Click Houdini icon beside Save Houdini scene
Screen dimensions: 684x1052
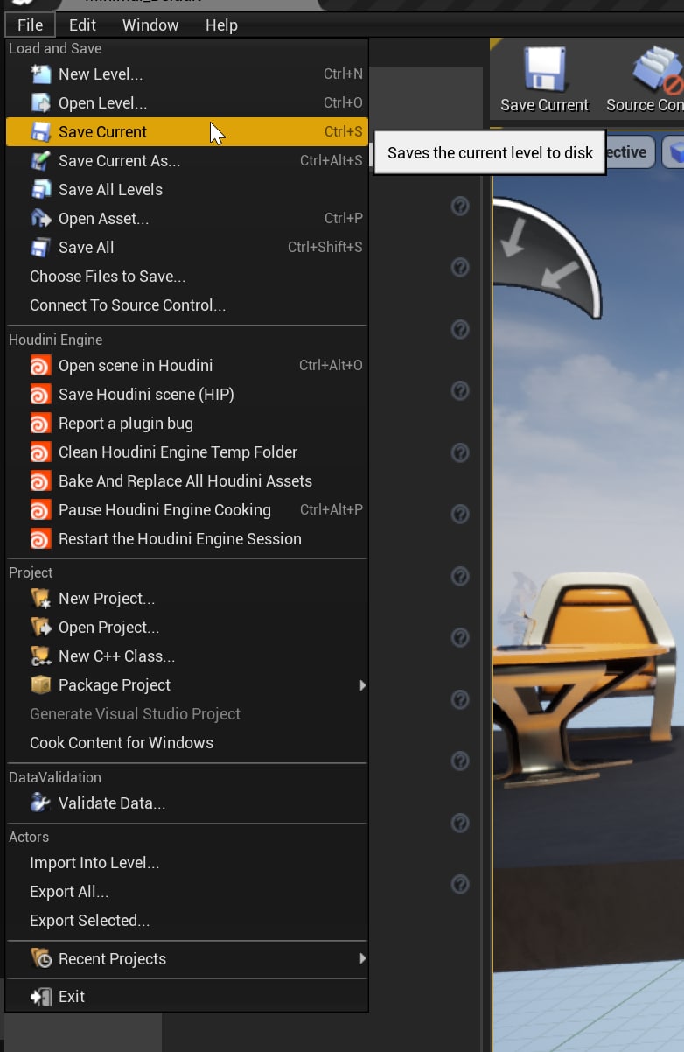point(40,395)
